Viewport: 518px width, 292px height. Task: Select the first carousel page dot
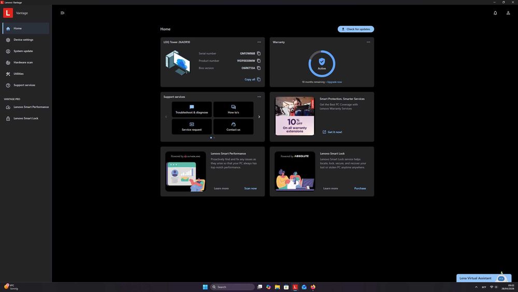pos(211,137)
